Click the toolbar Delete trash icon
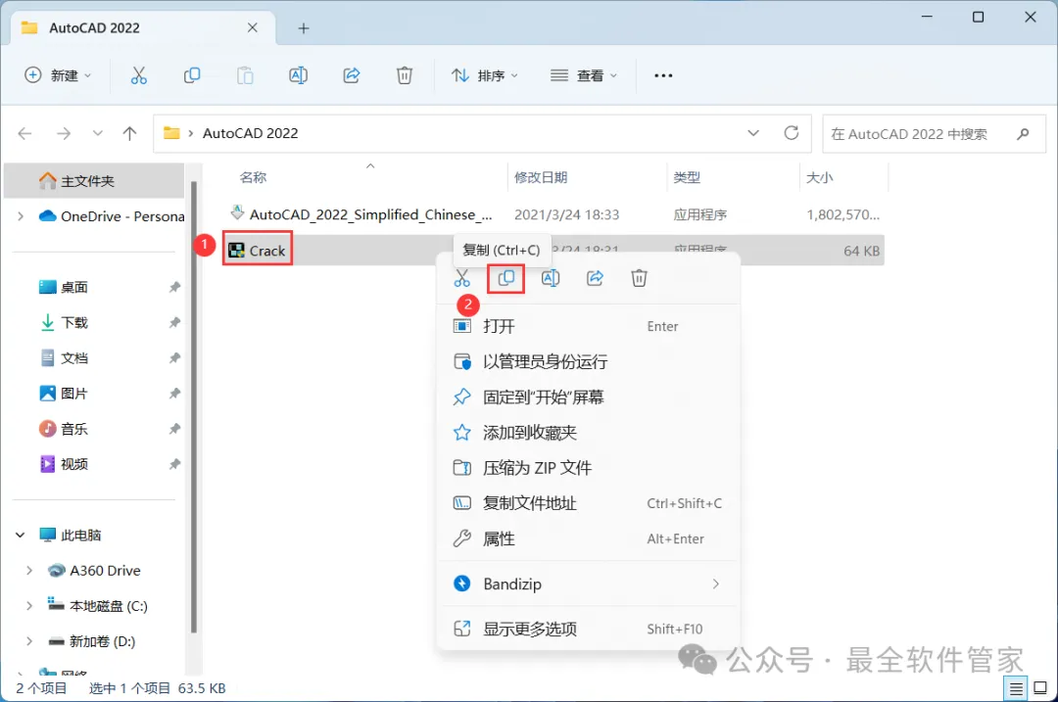Image resolution: width=1058 pixels, height=702 pixels. point(405,75)
